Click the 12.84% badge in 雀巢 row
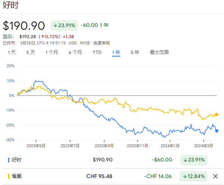 193,176
